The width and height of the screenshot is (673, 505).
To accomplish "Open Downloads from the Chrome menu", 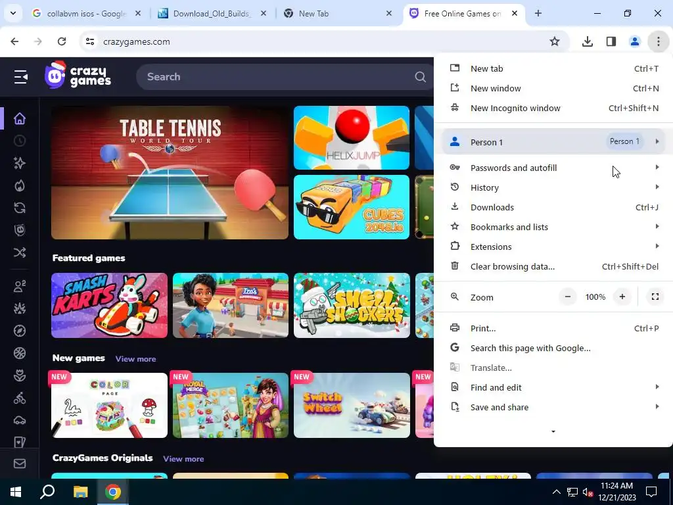I will (553, 207).
